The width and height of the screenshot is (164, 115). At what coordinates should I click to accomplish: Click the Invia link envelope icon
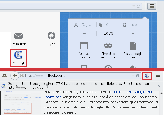tap(18, 36)
